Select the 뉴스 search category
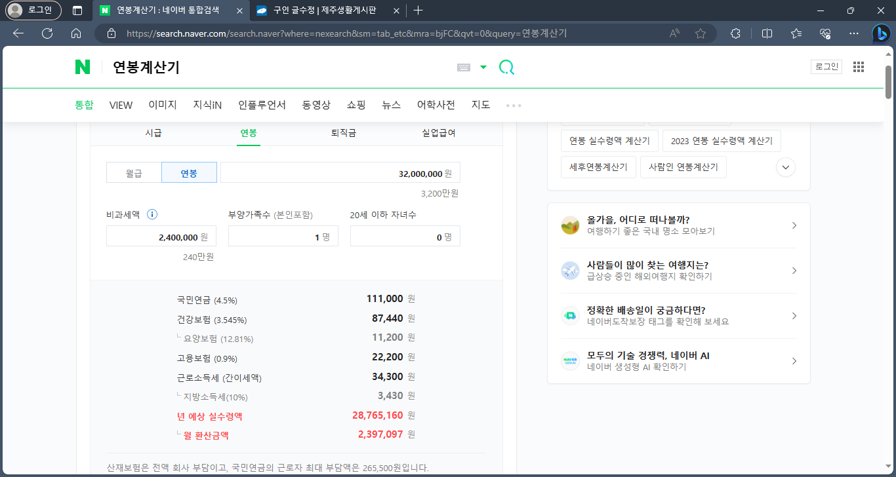 (391, 105)
